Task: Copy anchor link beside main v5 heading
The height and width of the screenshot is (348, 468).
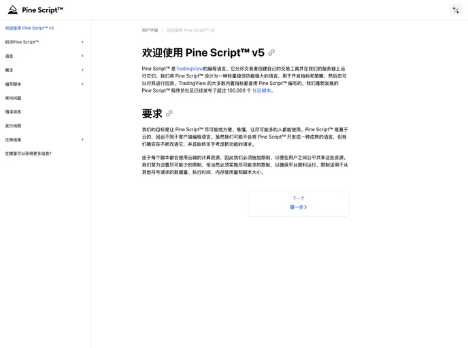Action: tap(271, 53)
